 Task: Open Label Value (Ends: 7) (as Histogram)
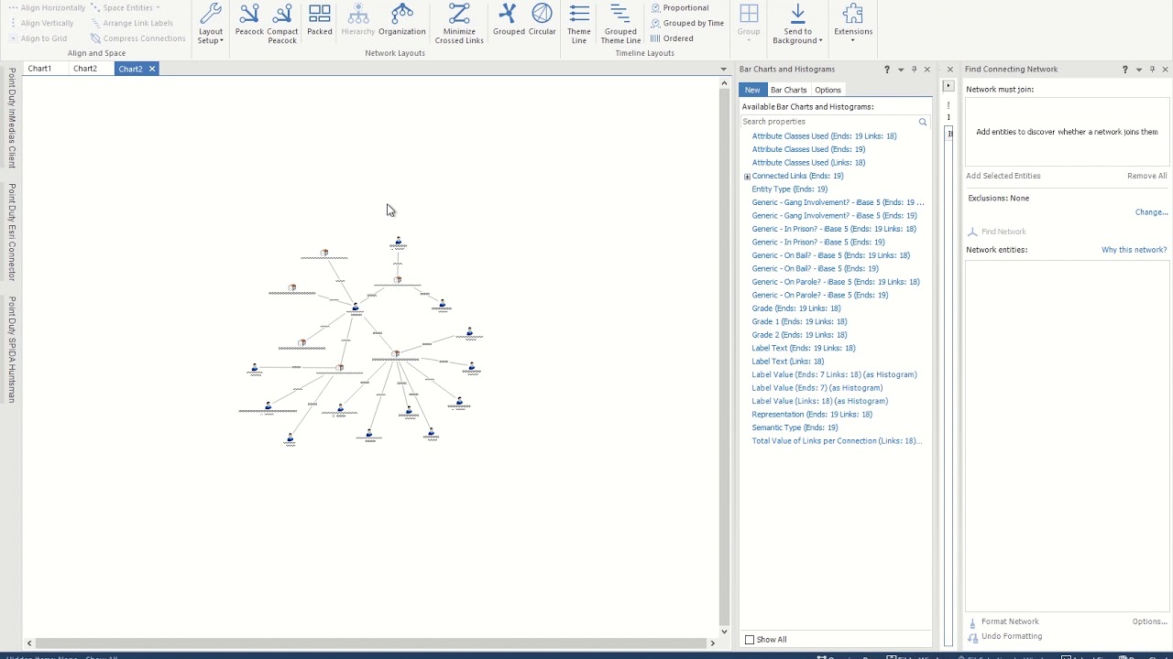coord(817,388)
